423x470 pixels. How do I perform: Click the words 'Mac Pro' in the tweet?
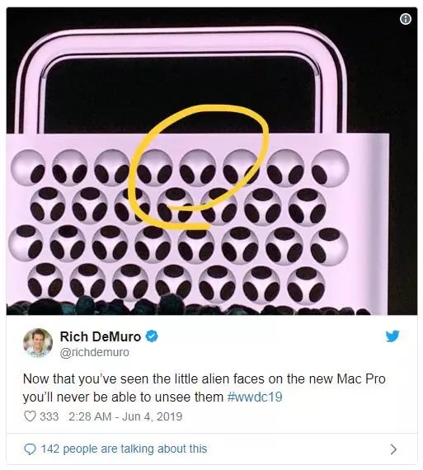click(361, 378)
